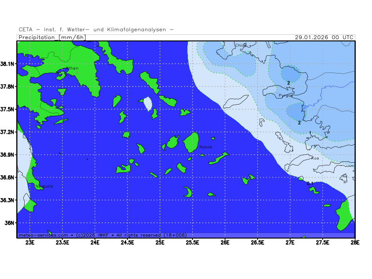This screenshot has height=279, width=372.
Task: Click the Chios label on the map
Action: pos(240,46)
